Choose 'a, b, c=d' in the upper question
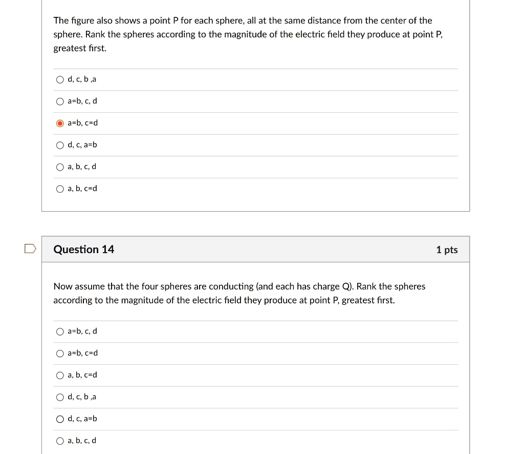Screen dimensions: 524x454 [x=60, y=189]
